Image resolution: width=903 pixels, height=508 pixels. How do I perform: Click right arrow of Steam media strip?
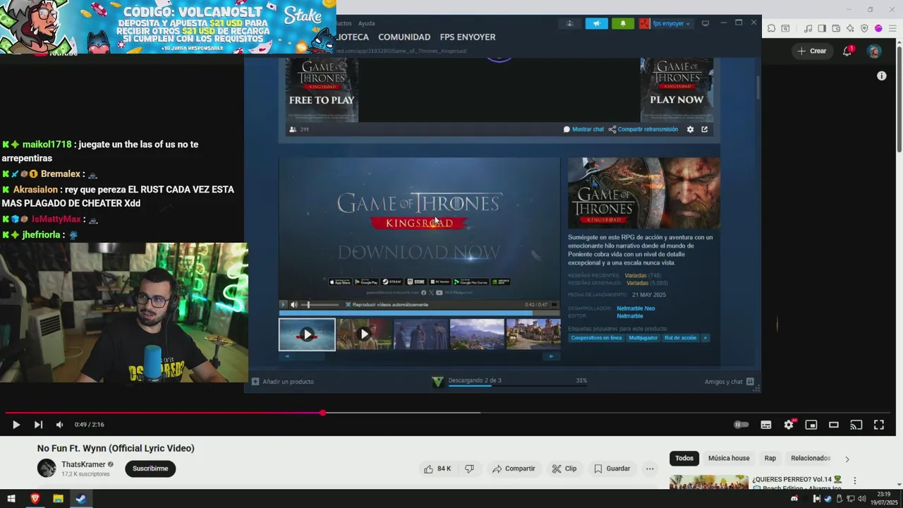552,356
